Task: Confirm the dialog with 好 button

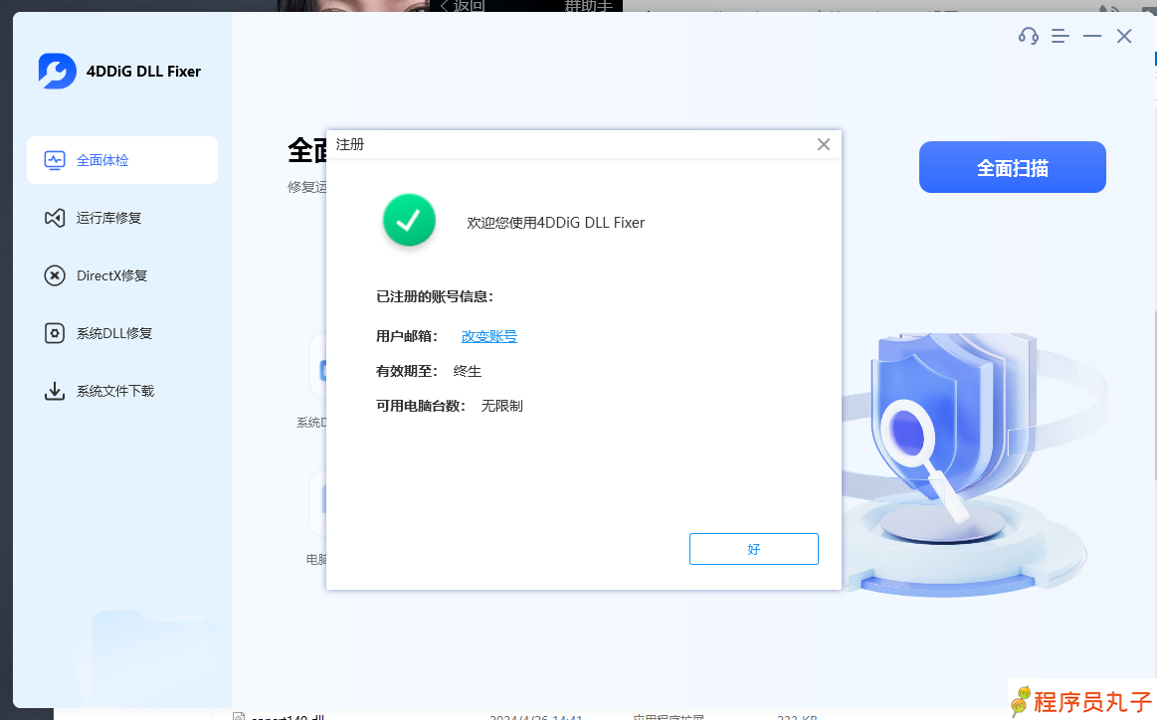Action: (753, 549)
